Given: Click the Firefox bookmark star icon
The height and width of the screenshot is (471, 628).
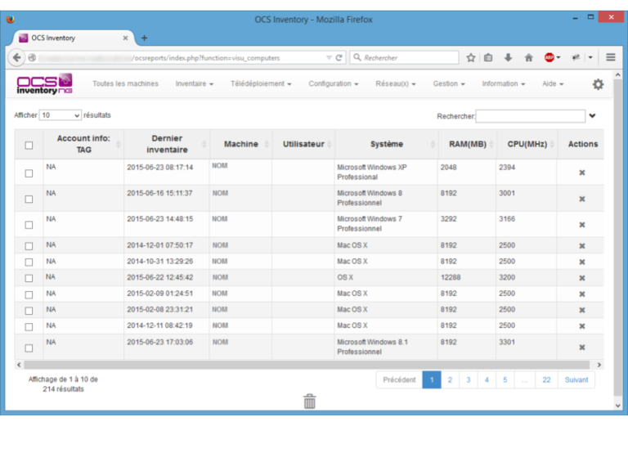Looking at the screenshot, I should (x=471, y=58).
